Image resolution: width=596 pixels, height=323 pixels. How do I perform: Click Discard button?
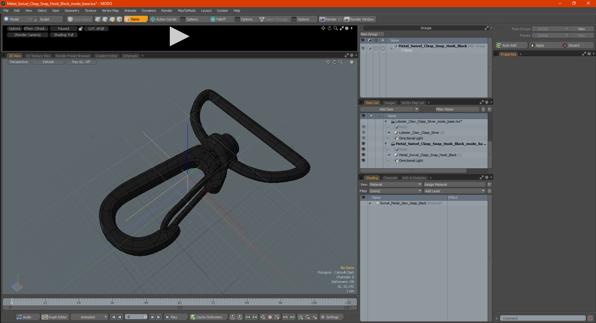pos(578,45)
